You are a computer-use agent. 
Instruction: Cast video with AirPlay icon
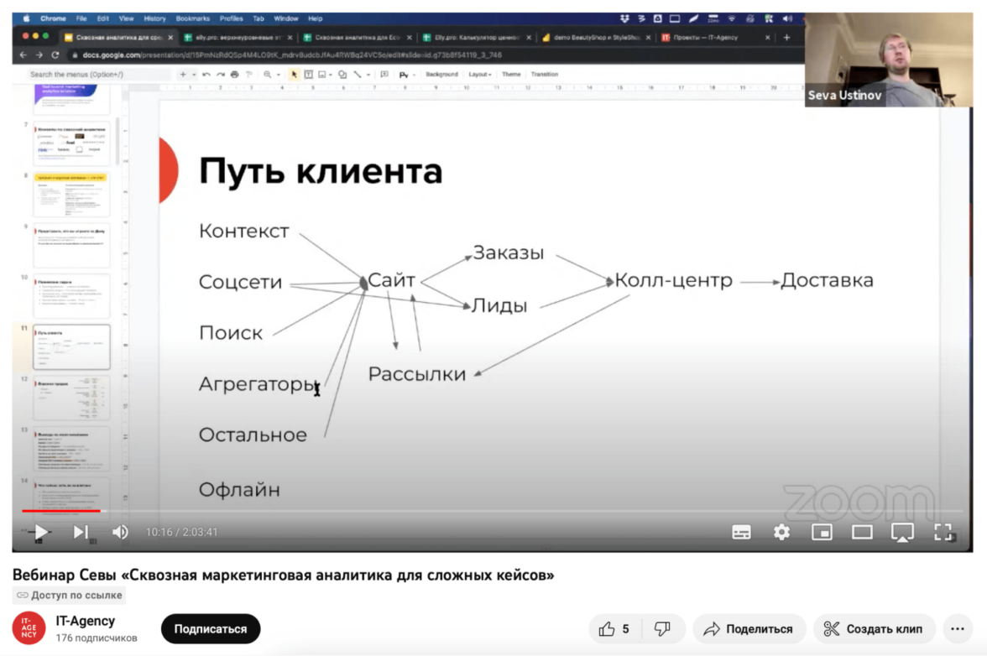[902, 532]
